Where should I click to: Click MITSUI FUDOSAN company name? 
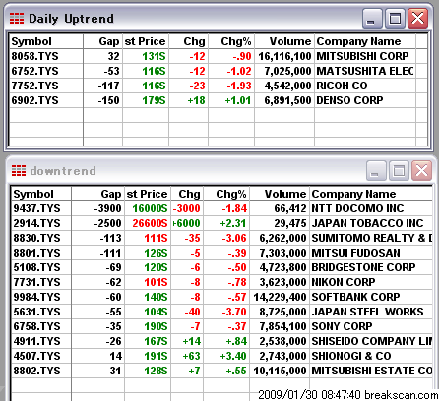[356, 253]
